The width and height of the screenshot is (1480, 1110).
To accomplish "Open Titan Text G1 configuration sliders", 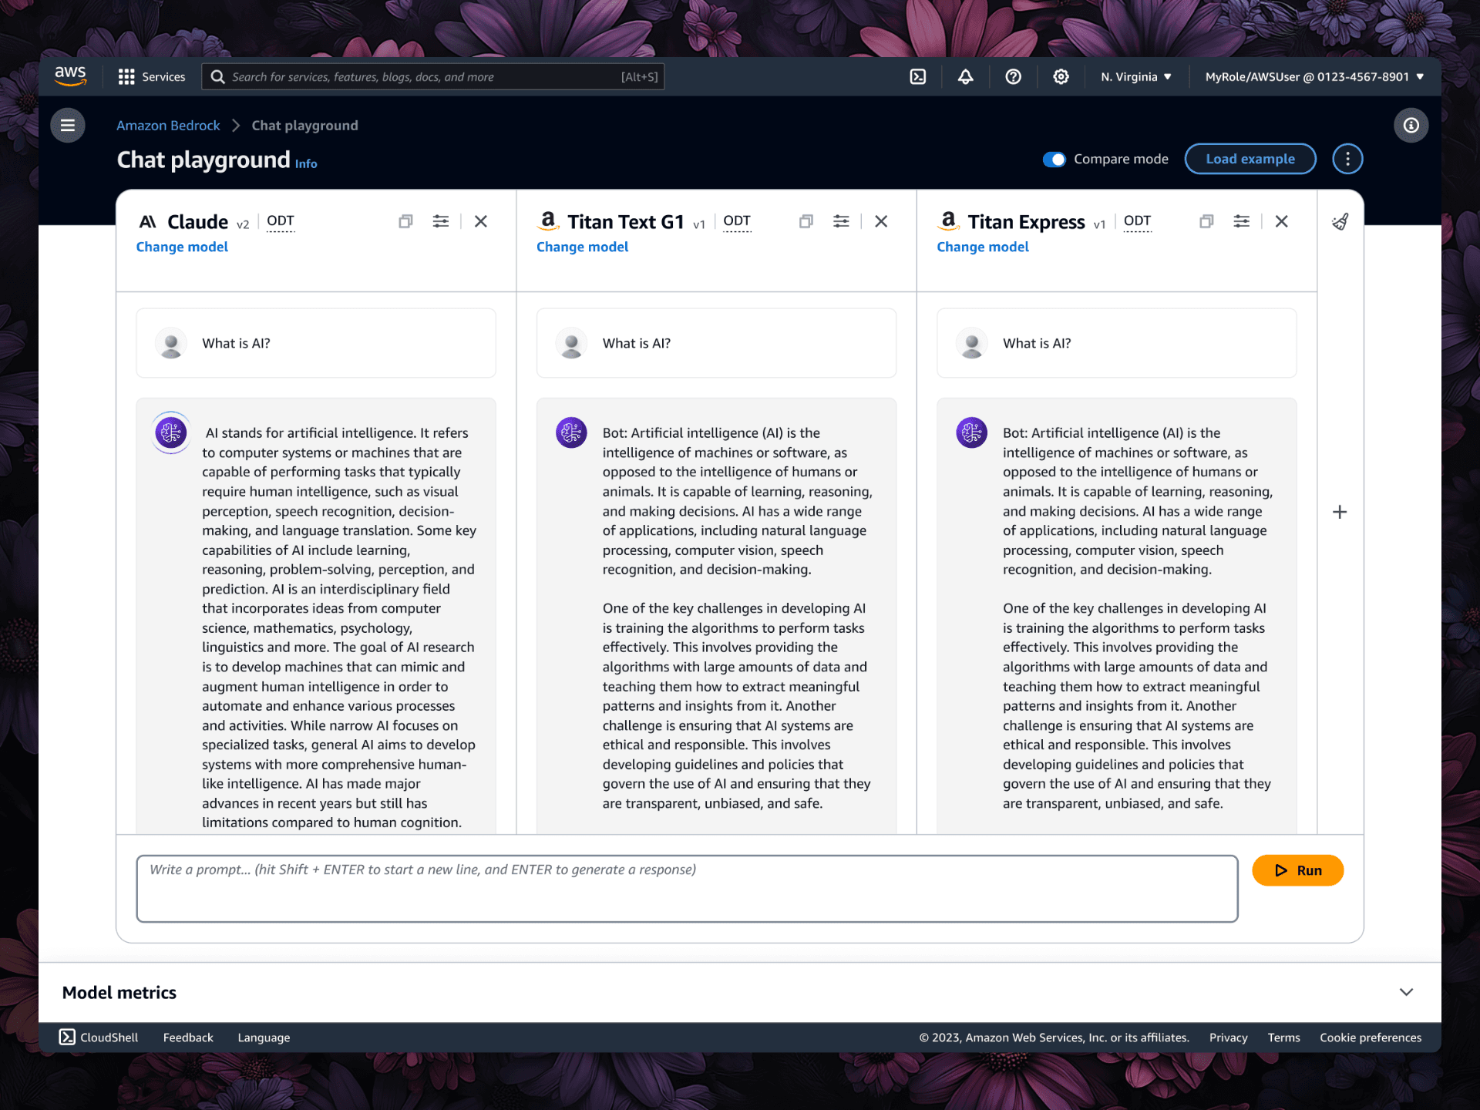I will point(841,221).
